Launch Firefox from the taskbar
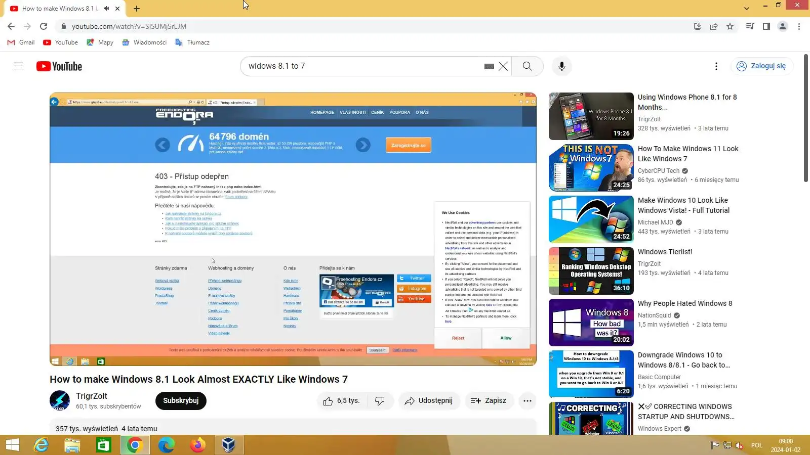This screenshot has width=810, height=455. coord(197,445)
